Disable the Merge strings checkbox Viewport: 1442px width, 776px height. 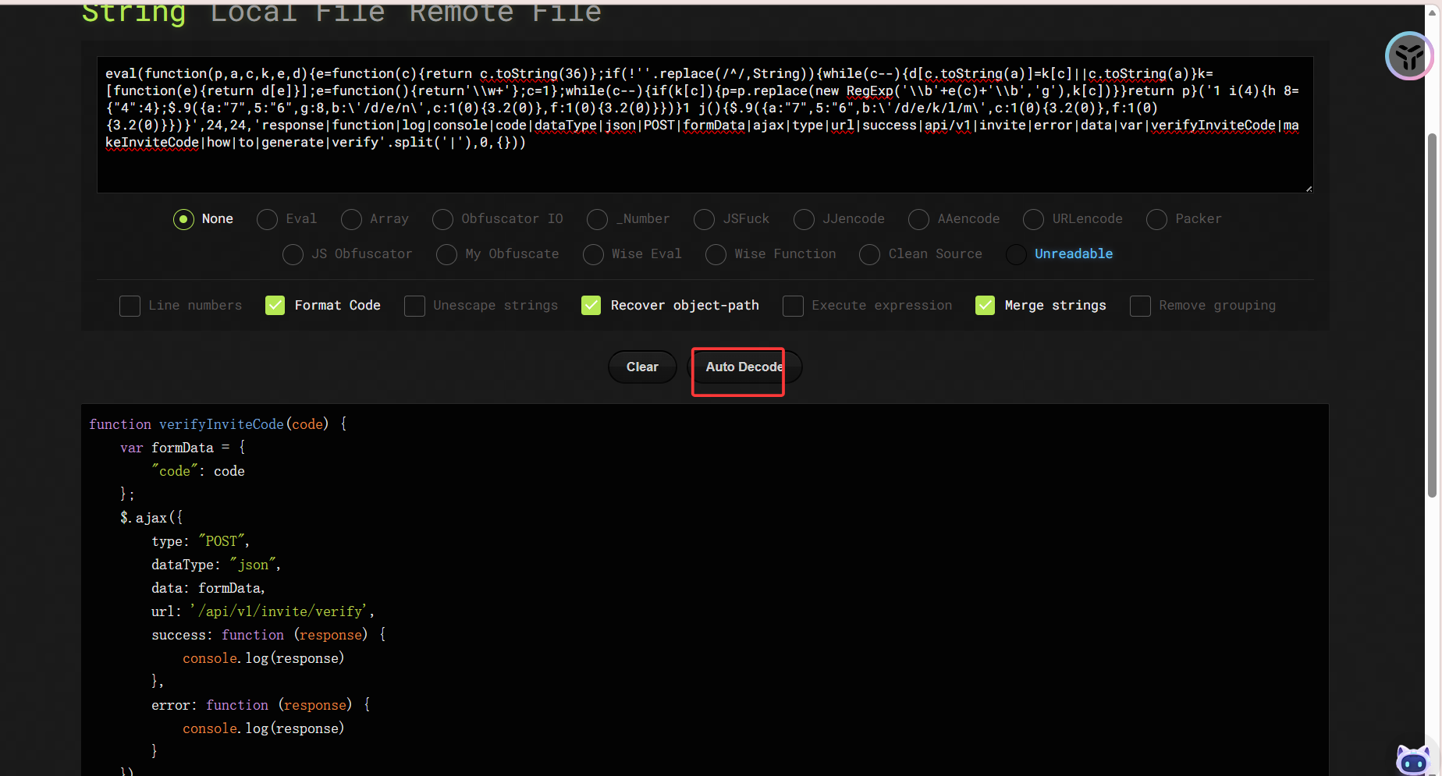[986, 306]
